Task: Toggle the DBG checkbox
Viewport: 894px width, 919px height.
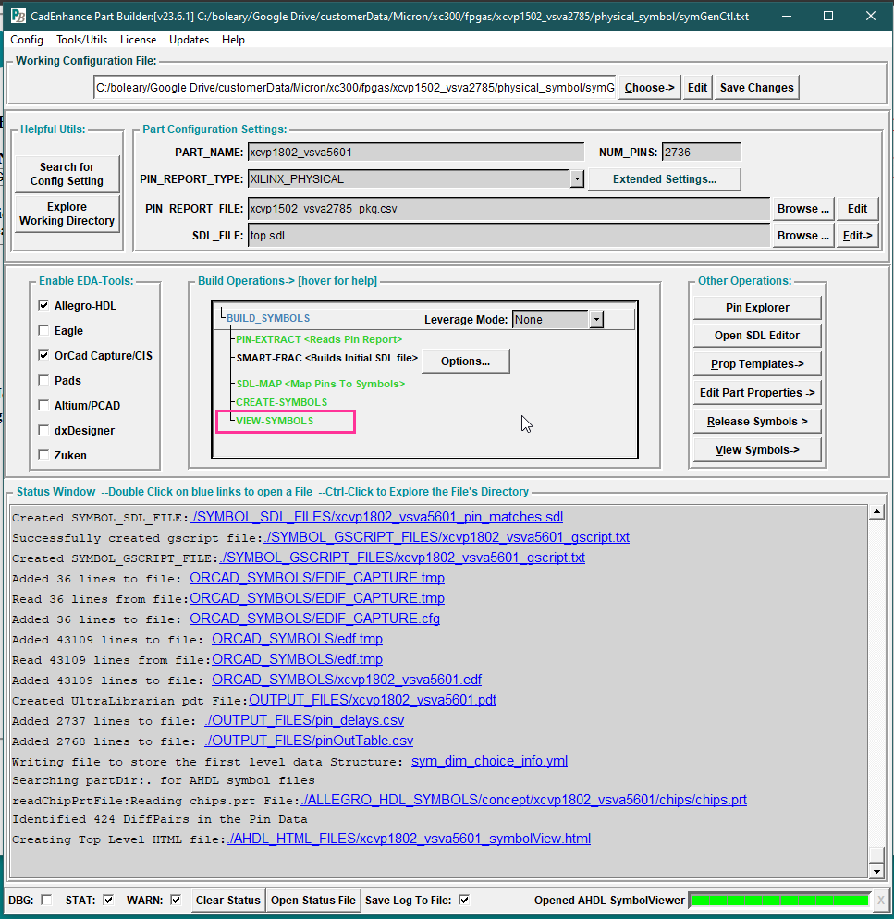Action: (46, 900)
